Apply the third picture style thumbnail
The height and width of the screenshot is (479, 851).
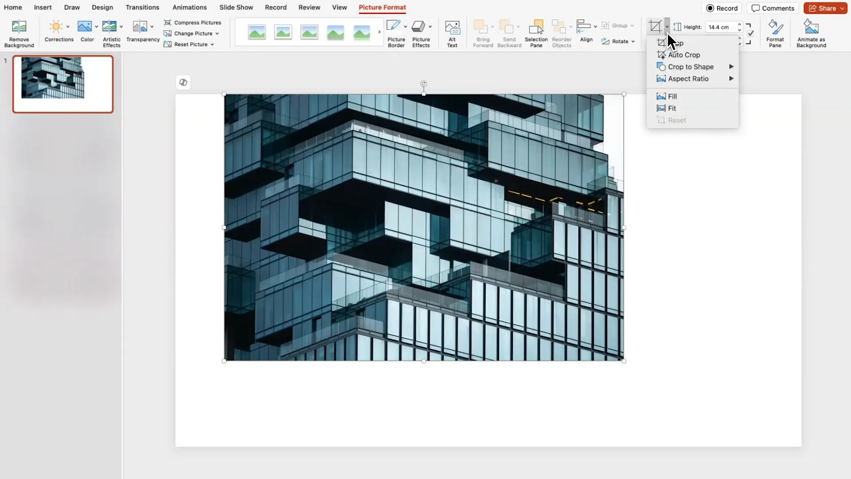pyautogui.click(x=309, y=32)
